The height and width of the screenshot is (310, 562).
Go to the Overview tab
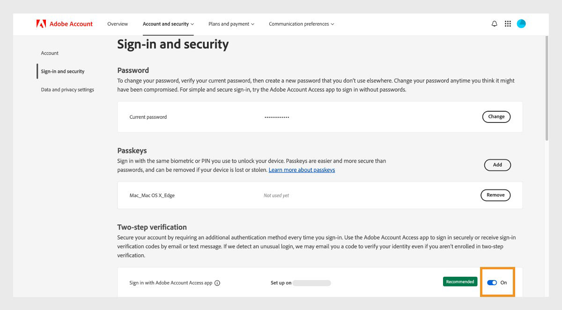[118, 24]
